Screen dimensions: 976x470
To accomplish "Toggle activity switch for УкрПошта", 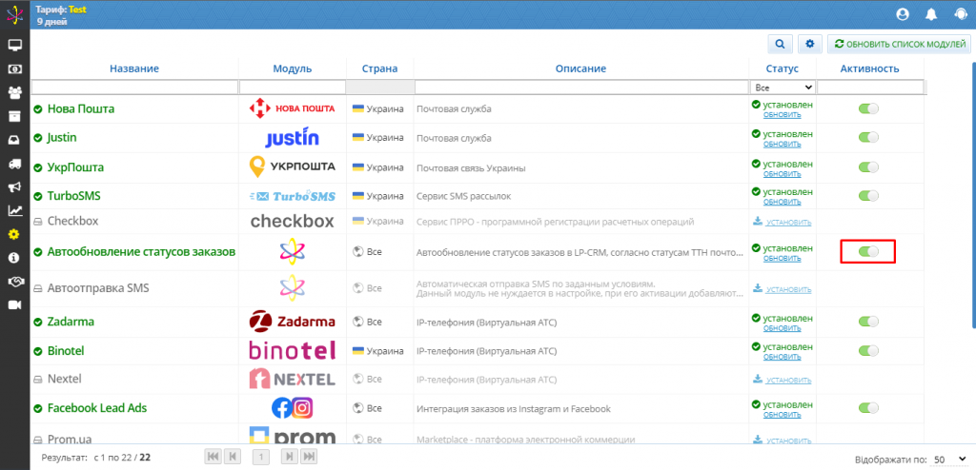I will tap(868, 167).
